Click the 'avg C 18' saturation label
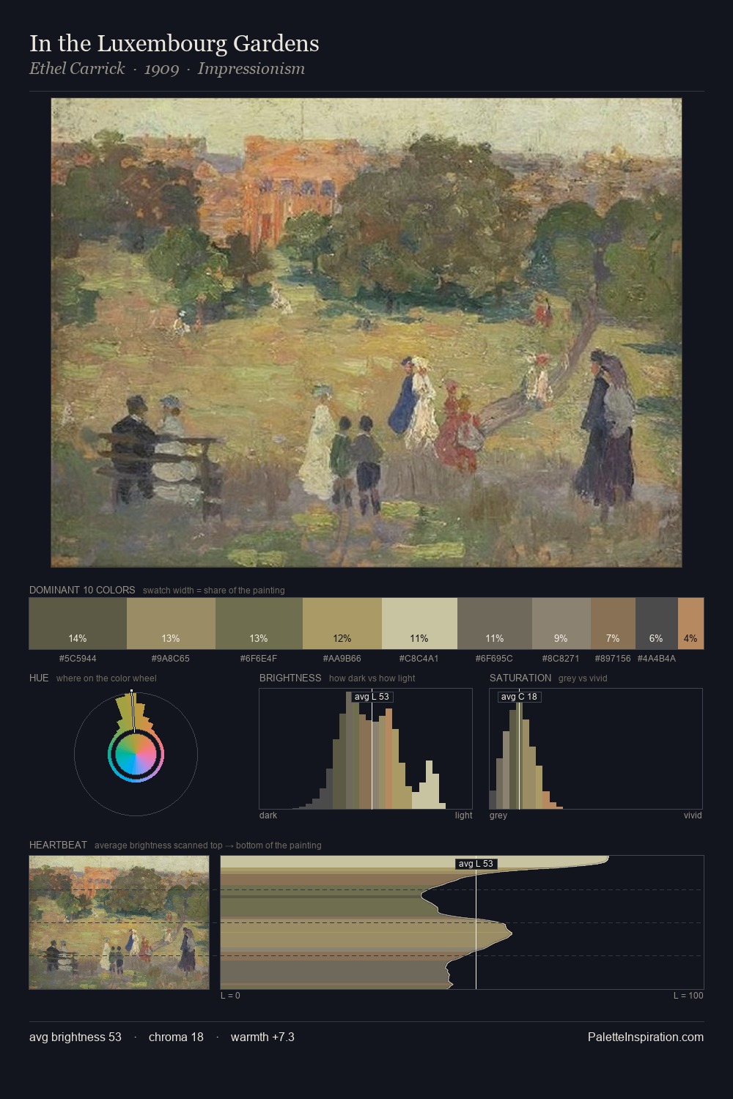733x1099 pixels. click(x=519, y=697)
